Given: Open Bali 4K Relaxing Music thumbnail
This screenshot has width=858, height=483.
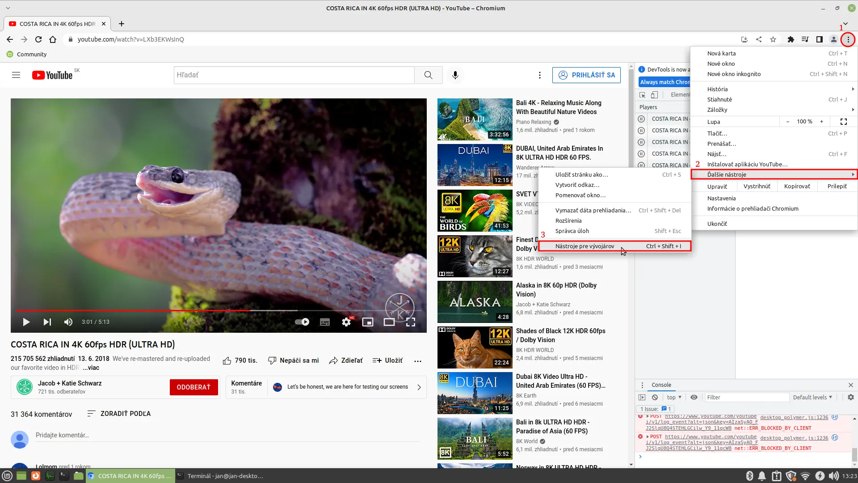Looking at the screenshot, I should (475, 119).
